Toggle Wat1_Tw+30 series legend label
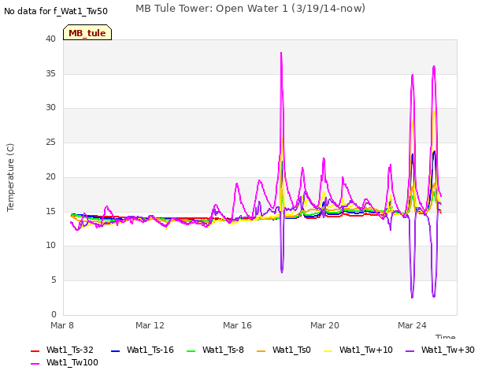Image resolution: width=504 pixels, height=378 pixels. 448,350
